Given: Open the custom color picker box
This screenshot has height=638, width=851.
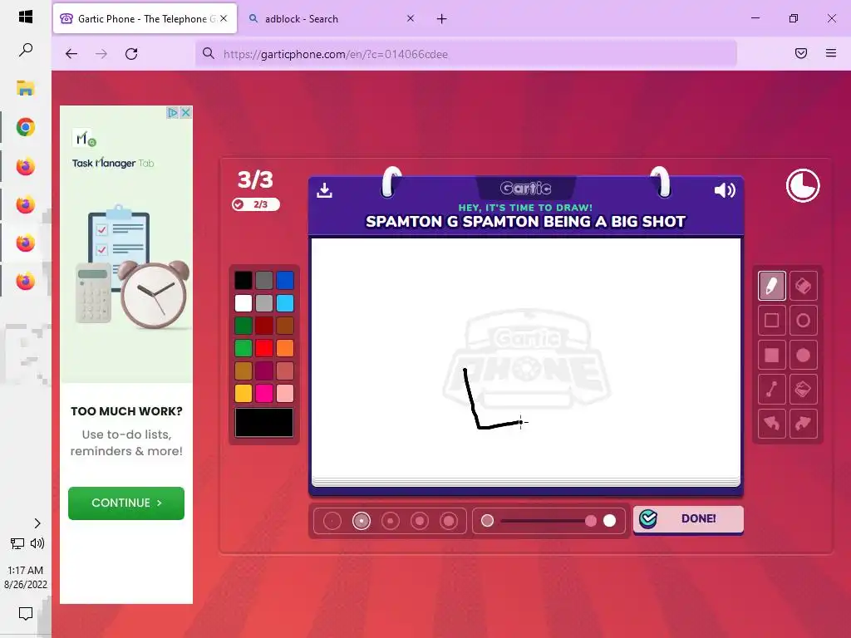Looking at the screenshot, I should pos(263,423).
